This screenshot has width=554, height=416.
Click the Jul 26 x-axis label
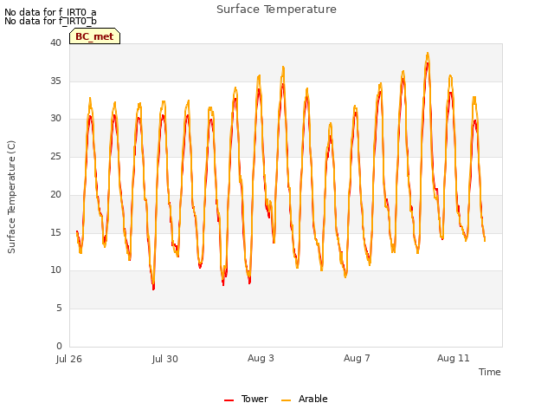tap(69, 359)
